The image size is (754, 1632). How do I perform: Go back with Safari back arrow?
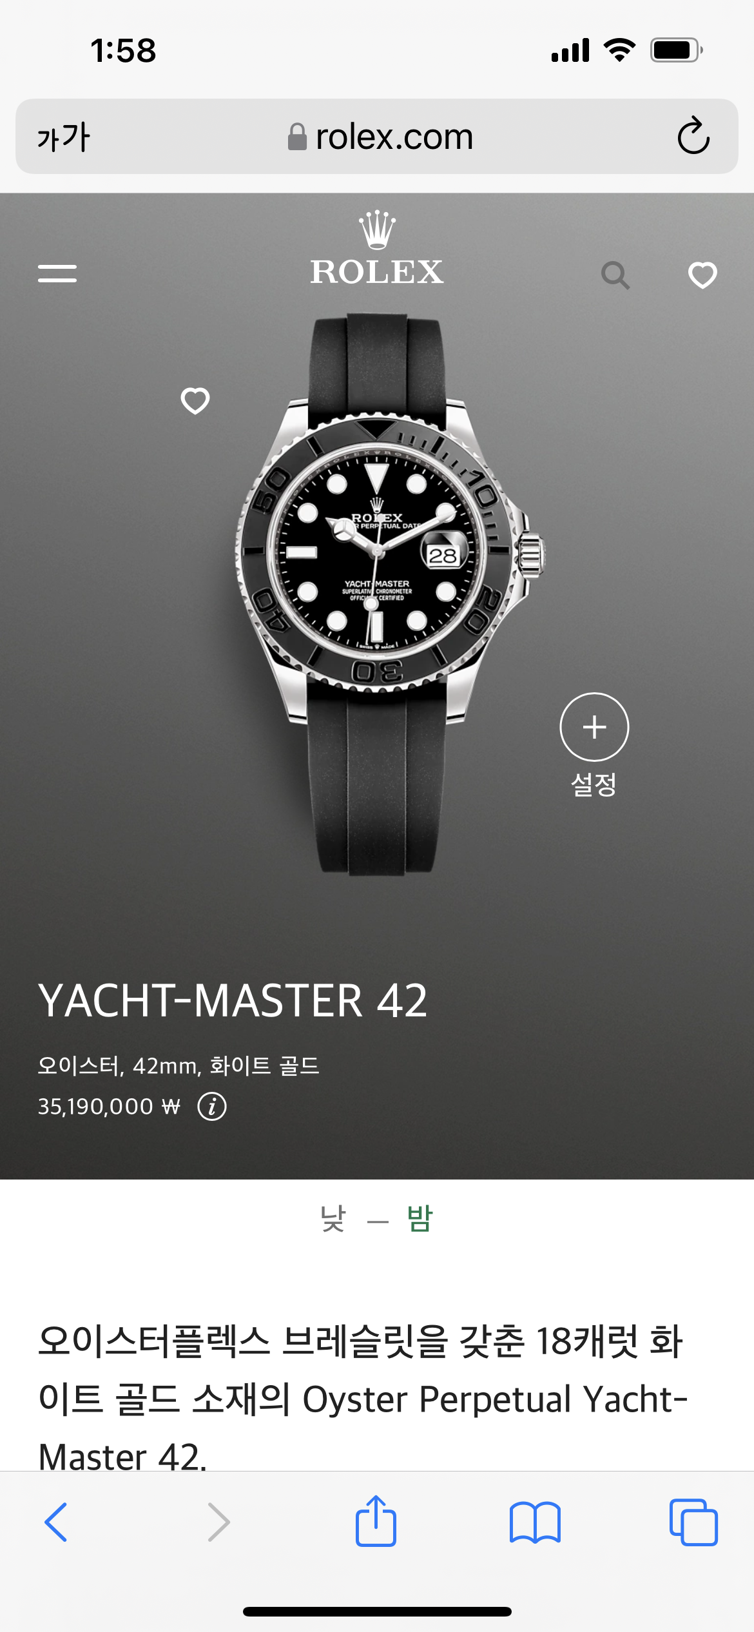point(56,1522)
